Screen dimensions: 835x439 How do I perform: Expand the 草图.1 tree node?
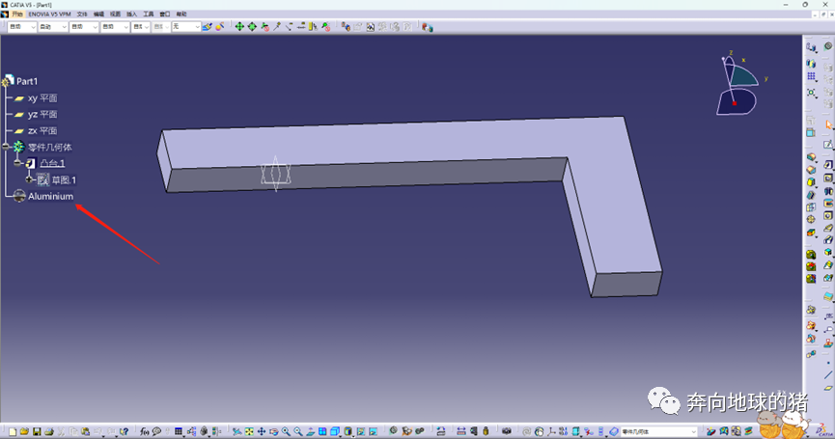coord(29,179)
